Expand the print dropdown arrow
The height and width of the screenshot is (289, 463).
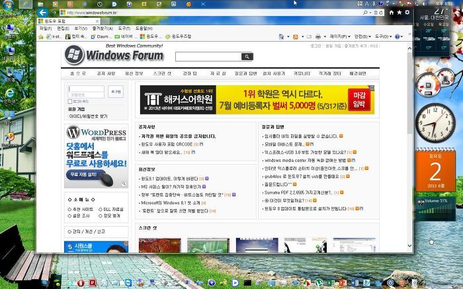coord(325,36)
